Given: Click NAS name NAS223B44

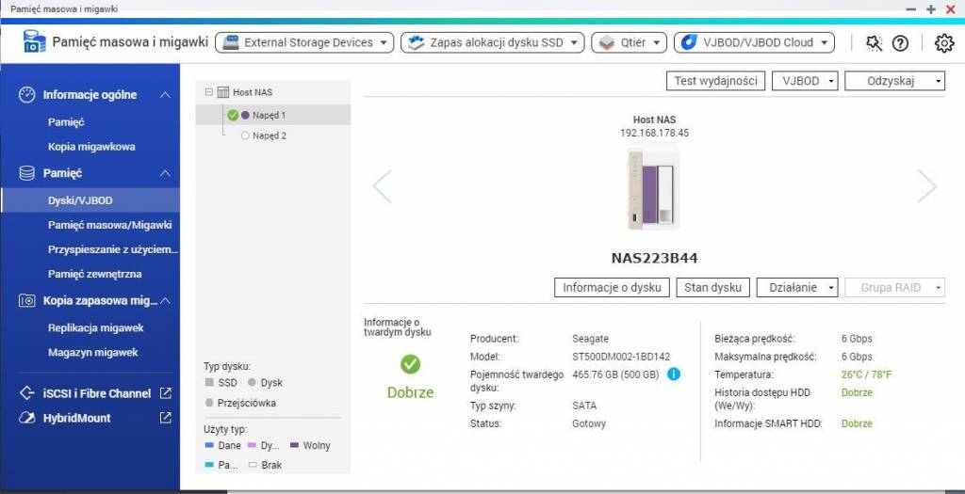Looking at the screenshot, I should (654, 258).
